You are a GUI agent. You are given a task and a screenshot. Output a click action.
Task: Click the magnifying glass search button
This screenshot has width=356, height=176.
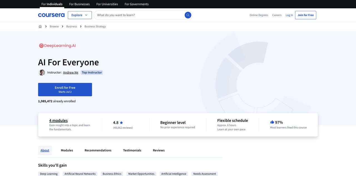tap(188, 15)
